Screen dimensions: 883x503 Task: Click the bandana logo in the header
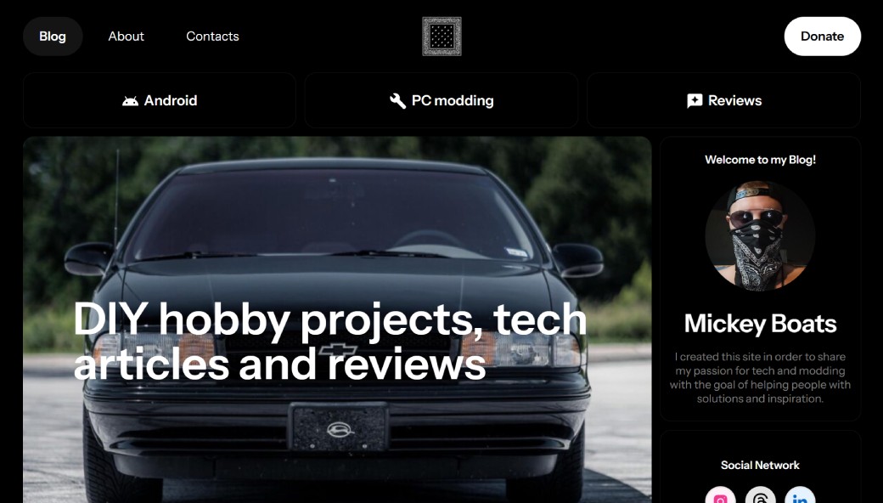(442, 36)
